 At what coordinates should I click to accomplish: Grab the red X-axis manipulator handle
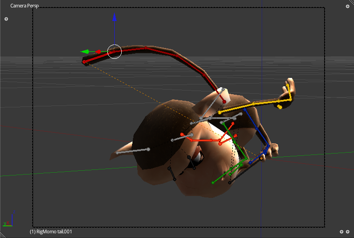[98, 52]
